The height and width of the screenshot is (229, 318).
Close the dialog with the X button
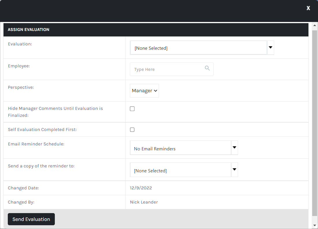click(x=308, y=8)
